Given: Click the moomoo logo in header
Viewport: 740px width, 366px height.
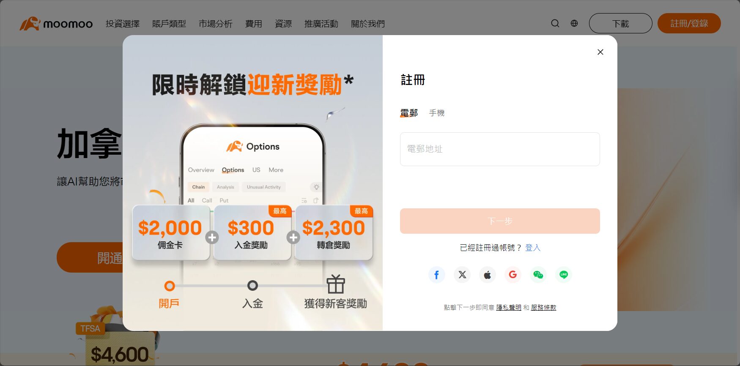Looking at the screenshot, I should 56,24.
